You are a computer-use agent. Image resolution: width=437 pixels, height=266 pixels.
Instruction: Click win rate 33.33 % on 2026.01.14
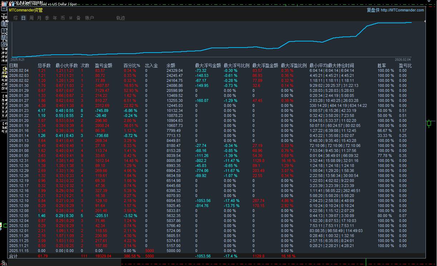[x=386, y=136]
